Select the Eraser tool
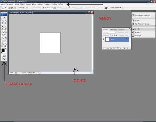156x122 pixels. pos(2,32)
